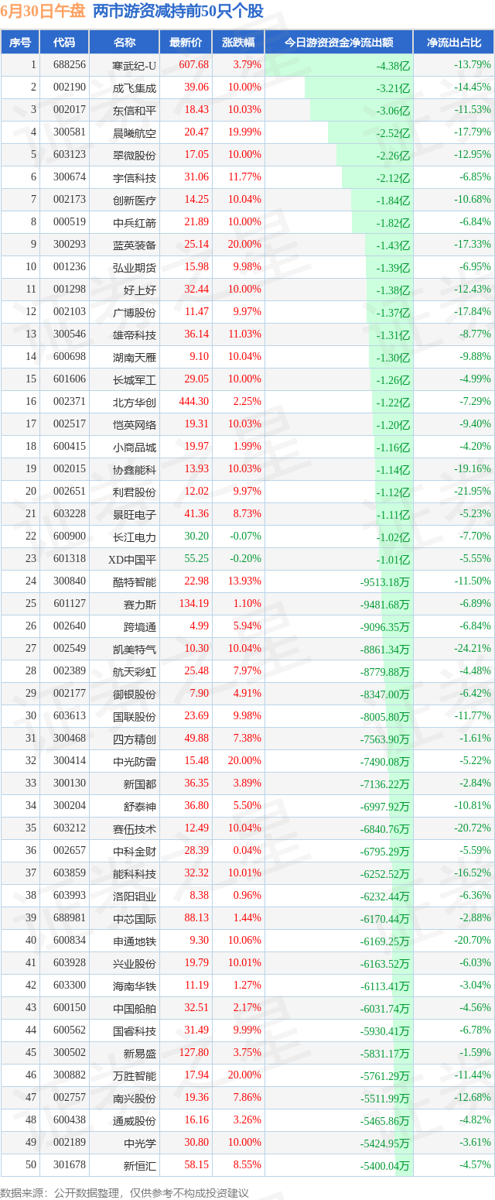The height and width of the screenshot is (1200, 495).
Task: Click stock name 恺英网络
Action: click(134, 424)
